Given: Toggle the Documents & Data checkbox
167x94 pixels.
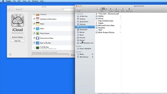Looking at the screenshot, I should pyautogui.click(x=34, y=38).
